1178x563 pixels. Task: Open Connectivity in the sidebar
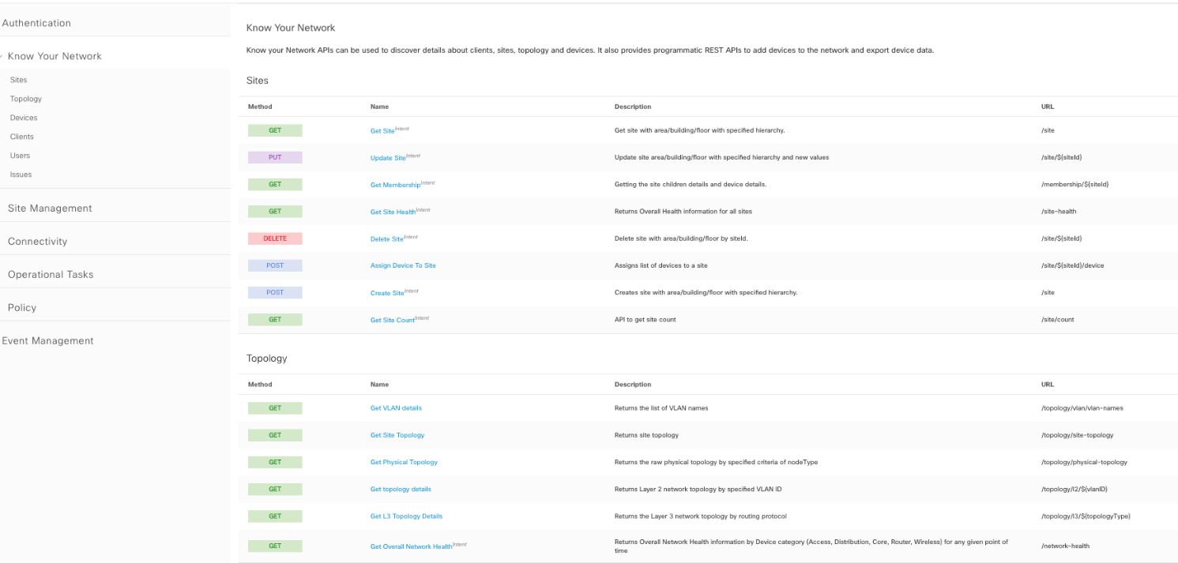(37, 242)
